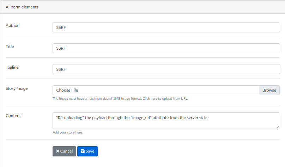Place cursor in the Content textarea
This screenshot has height=167, width=285.
pyautogui.click(x=166, y=121)
